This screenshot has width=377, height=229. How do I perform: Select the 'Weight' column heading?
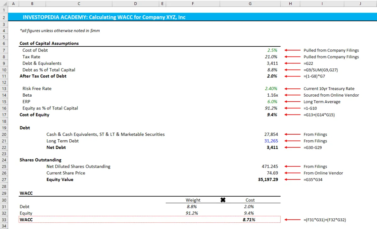193,200
